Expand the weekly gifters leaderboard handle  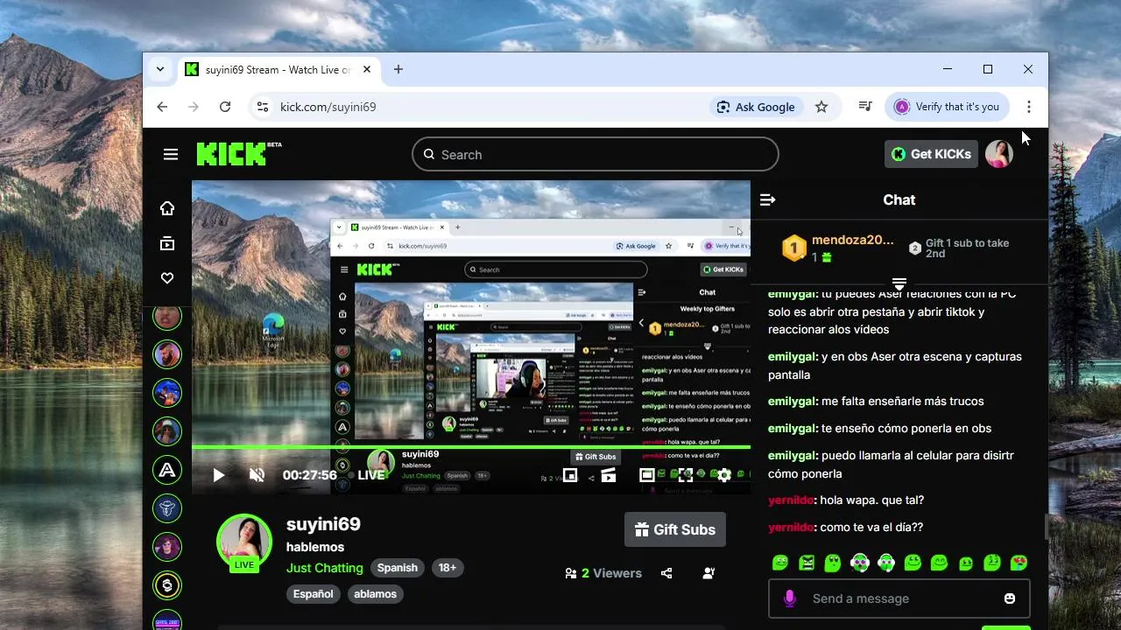[899, 283]
